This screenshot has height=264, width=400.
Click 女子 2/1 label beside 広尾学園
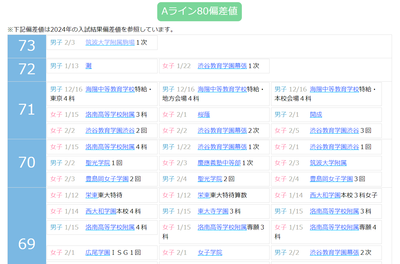pyautogui.click(x=63, y=253)
